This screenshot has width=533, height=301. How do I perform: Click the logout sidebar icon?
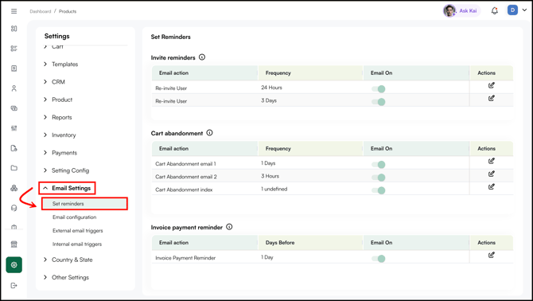tap(14, 285)
